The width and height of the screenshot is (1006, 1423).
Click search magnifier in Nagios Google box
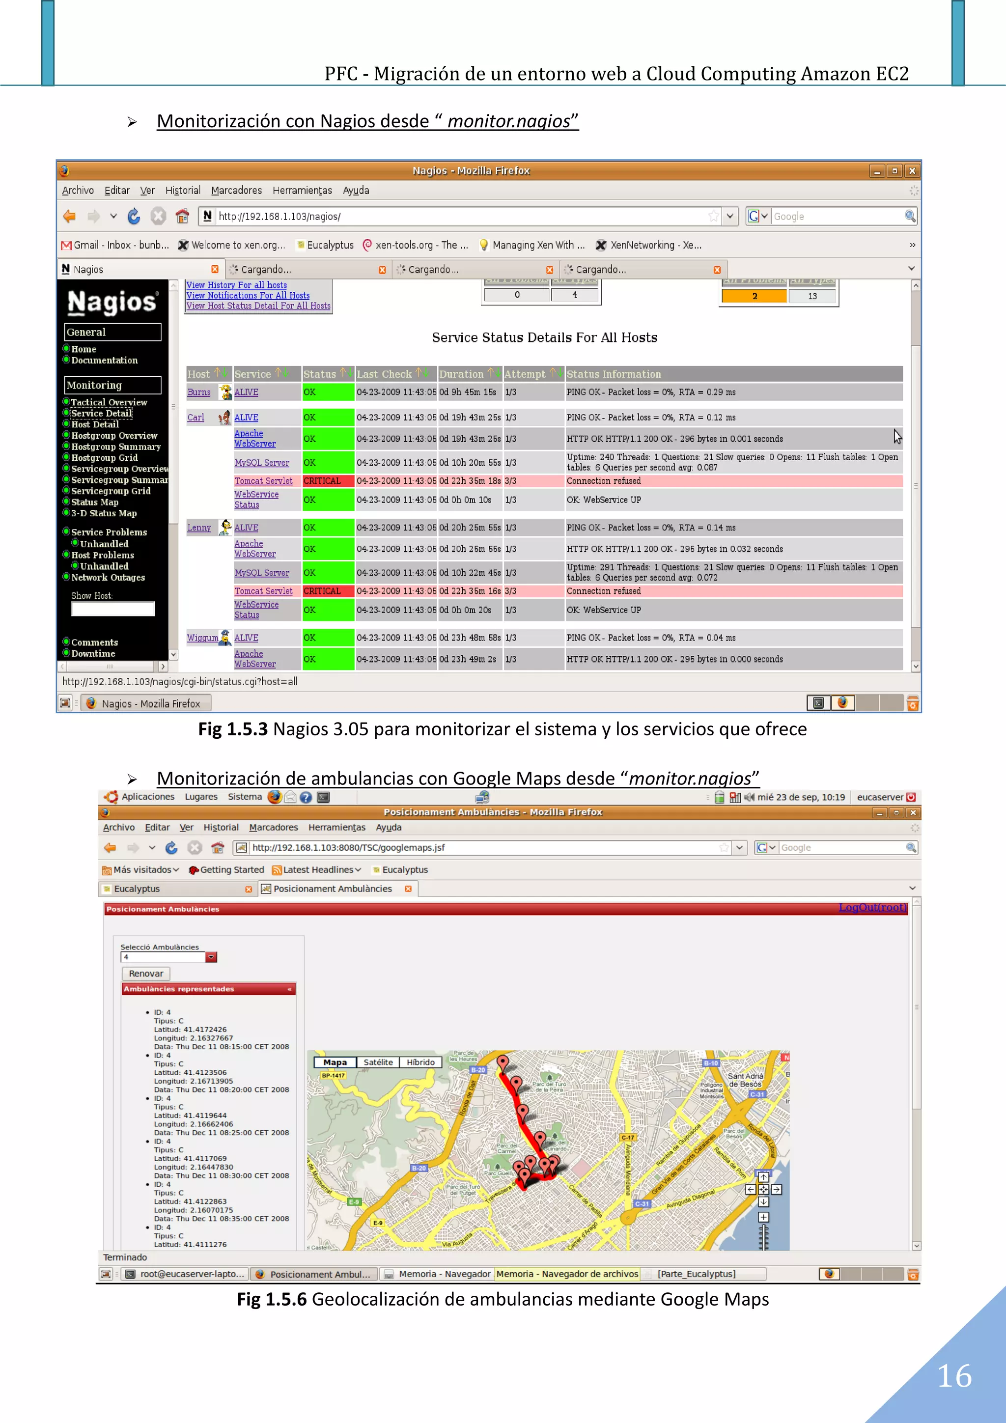click(909, 216)
